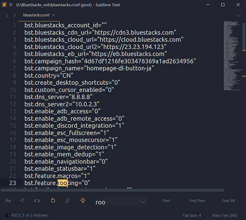Image resolution: width=246 pixels, height=220 pixels.
Task: Maximize the Sublime Text window
Action: (x=223, y=5)
